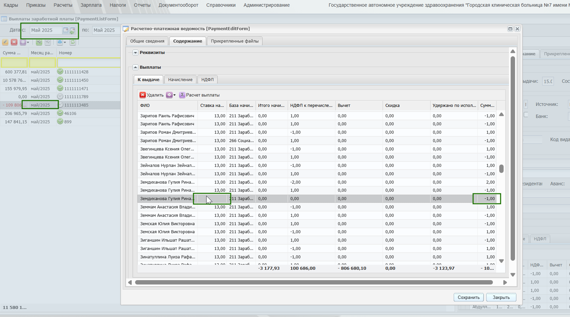570x317 pixels.
Task: Open the Расчеты menu
Action: click(x=63, y=5)
